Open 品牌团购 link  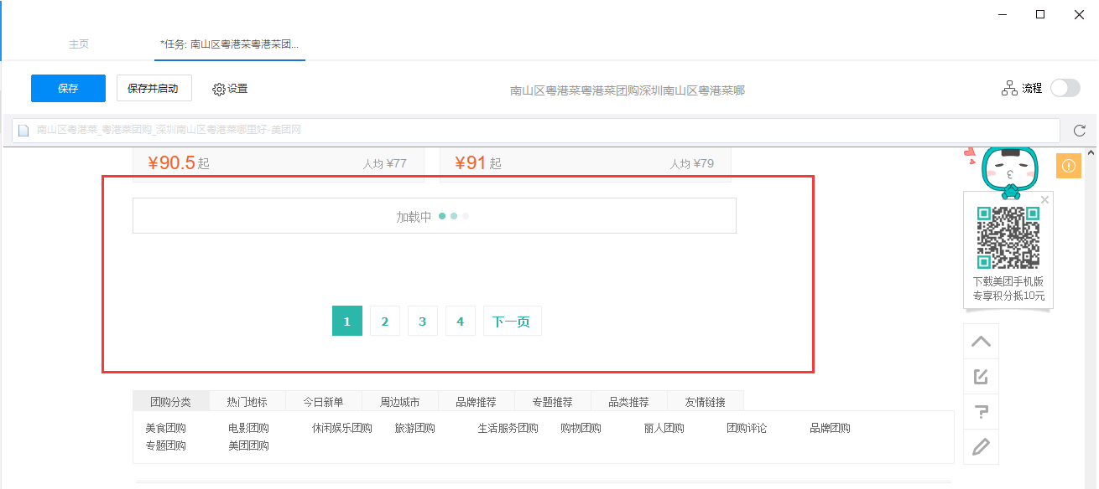(x=831, y=428)
